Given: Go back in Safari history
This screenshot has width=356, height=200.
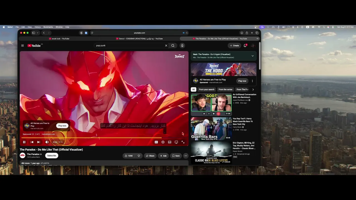Looking at the screenshot, I should coord(44,33).
